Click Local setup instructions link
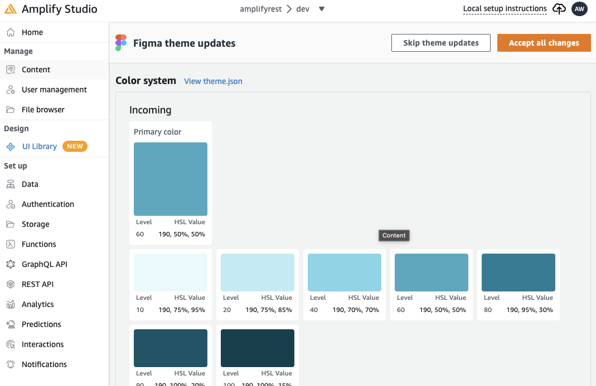 click(505, 9)
